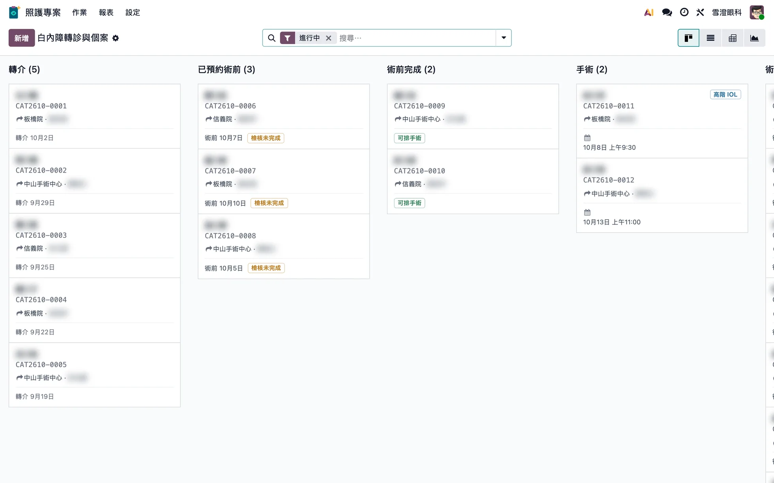The width and height of the screenshot is (774, 483).
Task: Open case card CAT2610-0005
Action: 94,375
